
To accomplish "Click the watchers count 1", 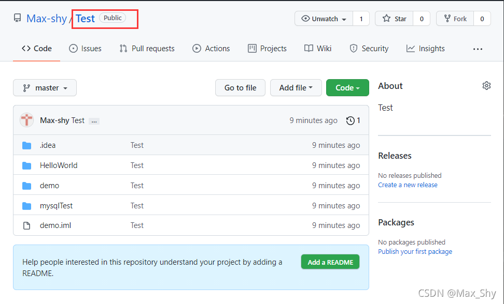I will (x=361, y=19).
